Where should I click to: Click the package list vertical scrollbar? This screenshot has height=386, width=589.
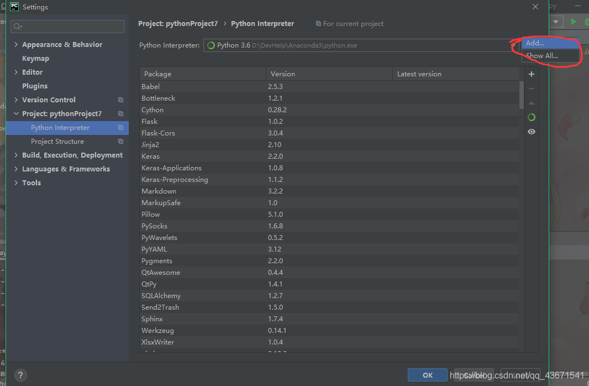point(522,95)
